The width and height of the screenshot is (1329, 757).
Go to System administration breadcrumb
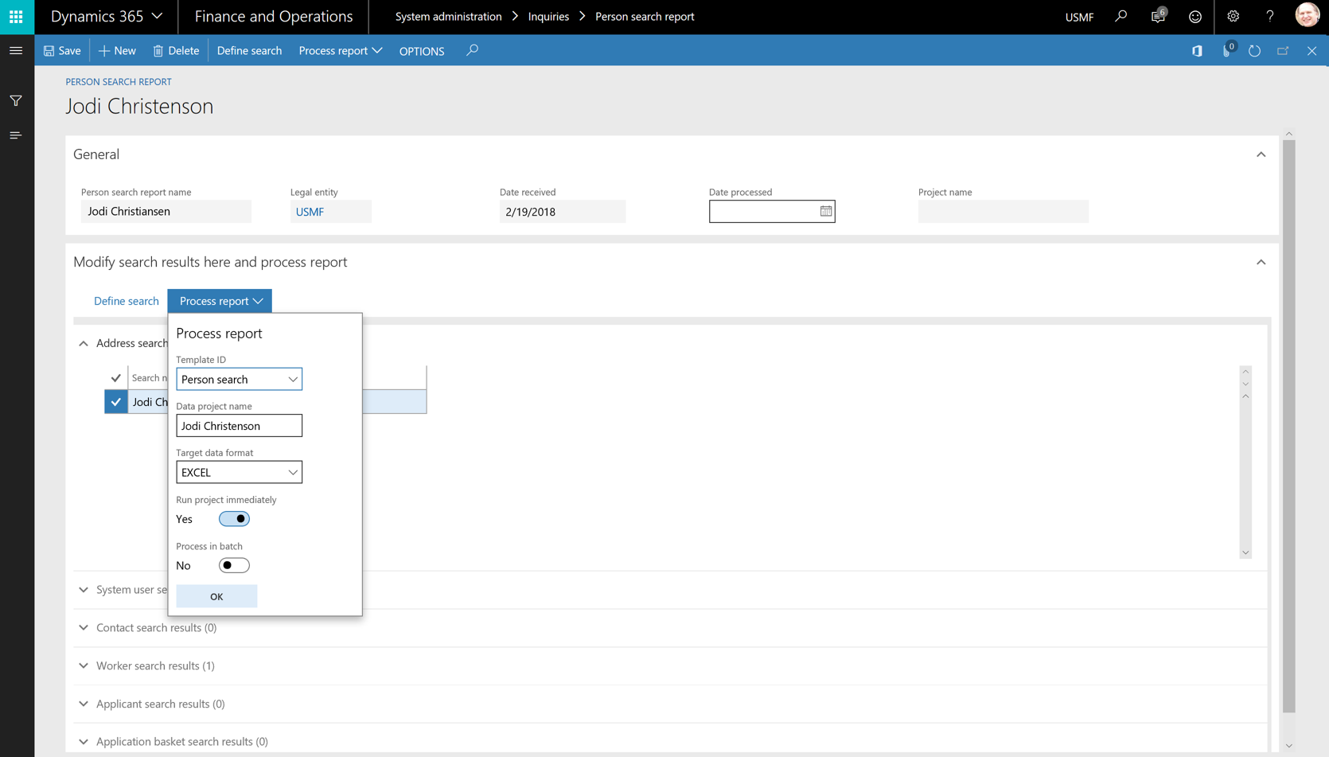[x=448, y=16]
